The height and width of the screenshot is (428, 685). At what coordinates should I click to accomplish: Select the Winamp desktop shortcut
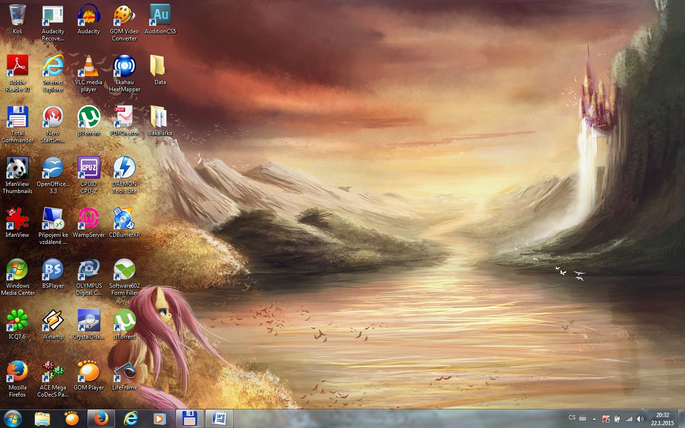[53, 325]
